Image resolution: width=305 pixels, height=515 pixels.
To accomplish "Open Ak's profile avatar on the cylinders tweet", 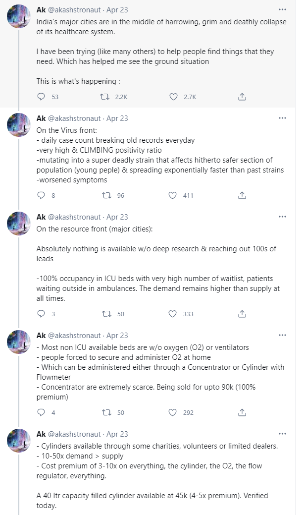I will tap(19, 442).
